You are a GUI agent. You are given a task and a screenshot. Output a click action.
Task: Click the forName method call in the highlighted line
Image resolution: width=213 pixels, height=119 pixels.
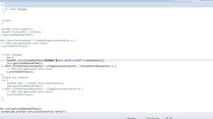click(49, 60)
